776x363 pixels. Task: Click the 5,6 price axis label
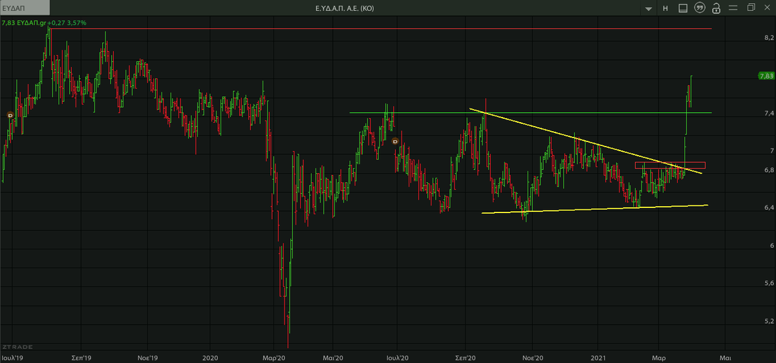click(x=769, y=284)
